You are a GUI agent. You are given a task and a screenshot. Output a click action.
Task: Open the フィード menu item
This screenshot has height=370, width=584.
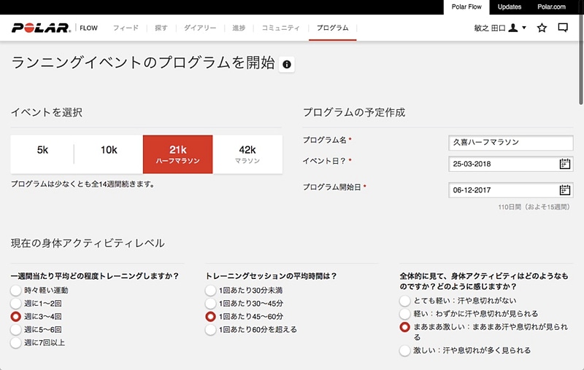click(126, 28)
